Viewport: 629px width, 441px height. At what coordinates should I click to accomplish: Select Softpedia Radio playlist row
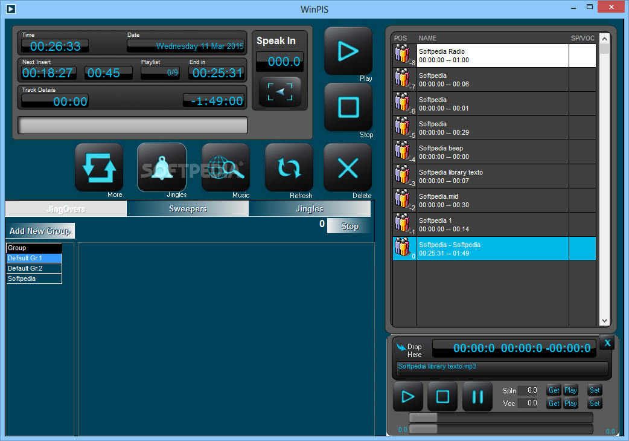494,56
